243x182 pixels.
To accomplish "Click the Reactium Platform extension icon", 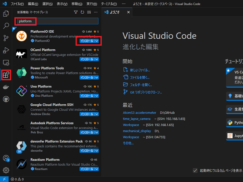I will pyautogui.click(x=22, y=164).
